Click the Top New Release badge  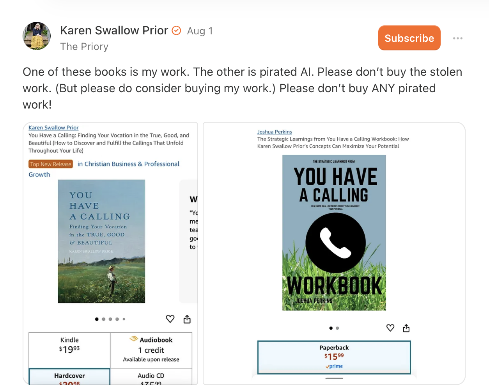pos(51,164)
